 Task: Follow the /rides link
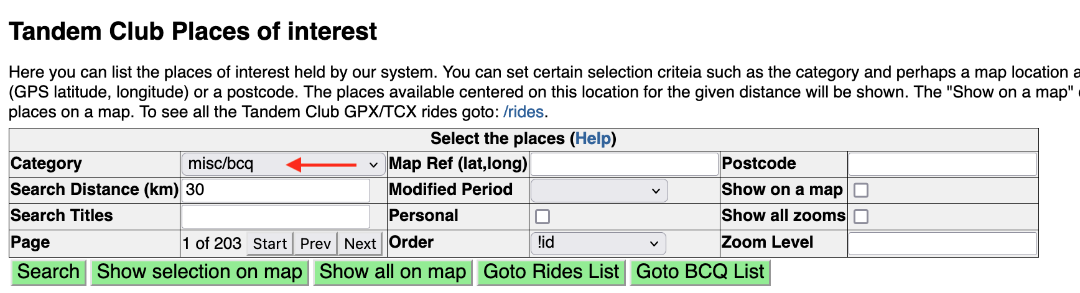(x=524, y=112)
